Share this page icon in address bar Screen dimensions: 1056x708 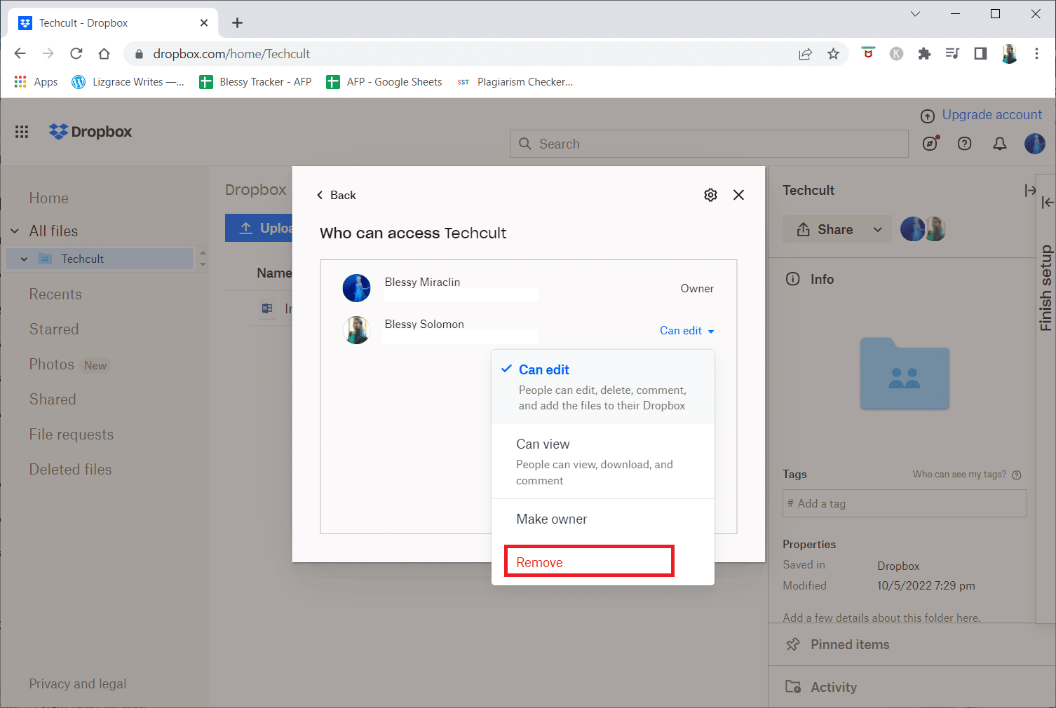click(x=805, y=54)
